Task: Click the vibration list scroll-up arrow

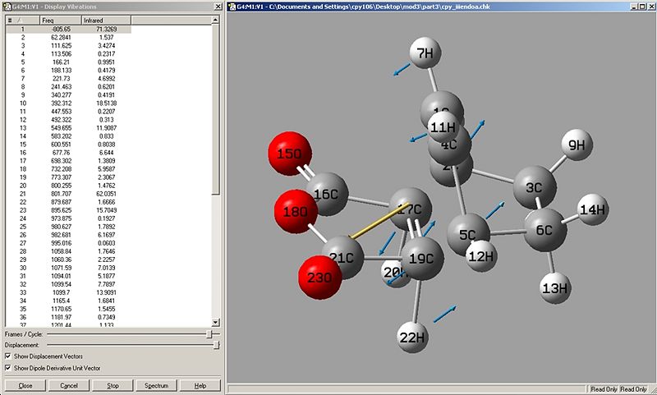Action: pos(215,20)
